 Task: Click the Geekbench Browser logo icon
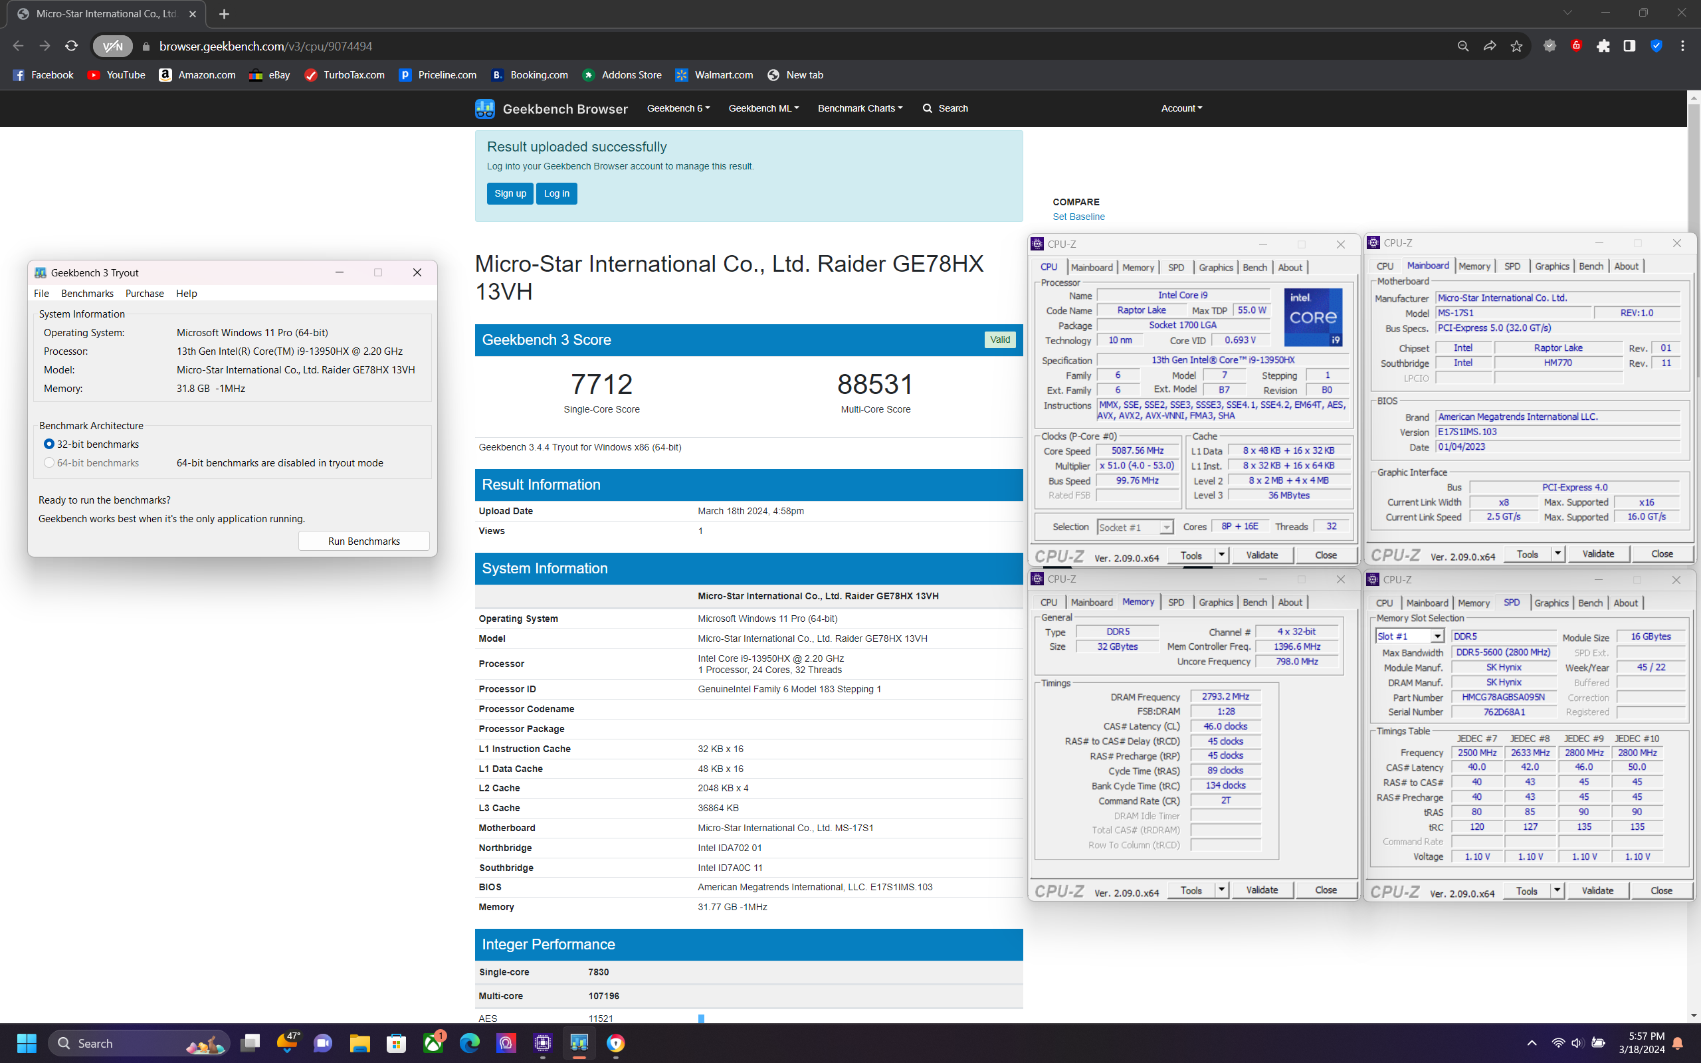[484, 108]
